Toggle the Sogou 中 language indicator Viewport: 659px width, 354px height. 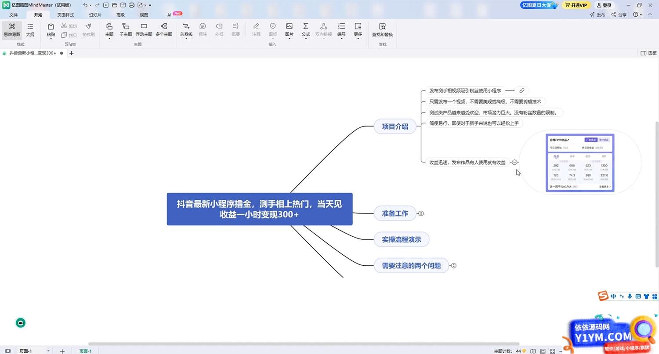[613, 296]
